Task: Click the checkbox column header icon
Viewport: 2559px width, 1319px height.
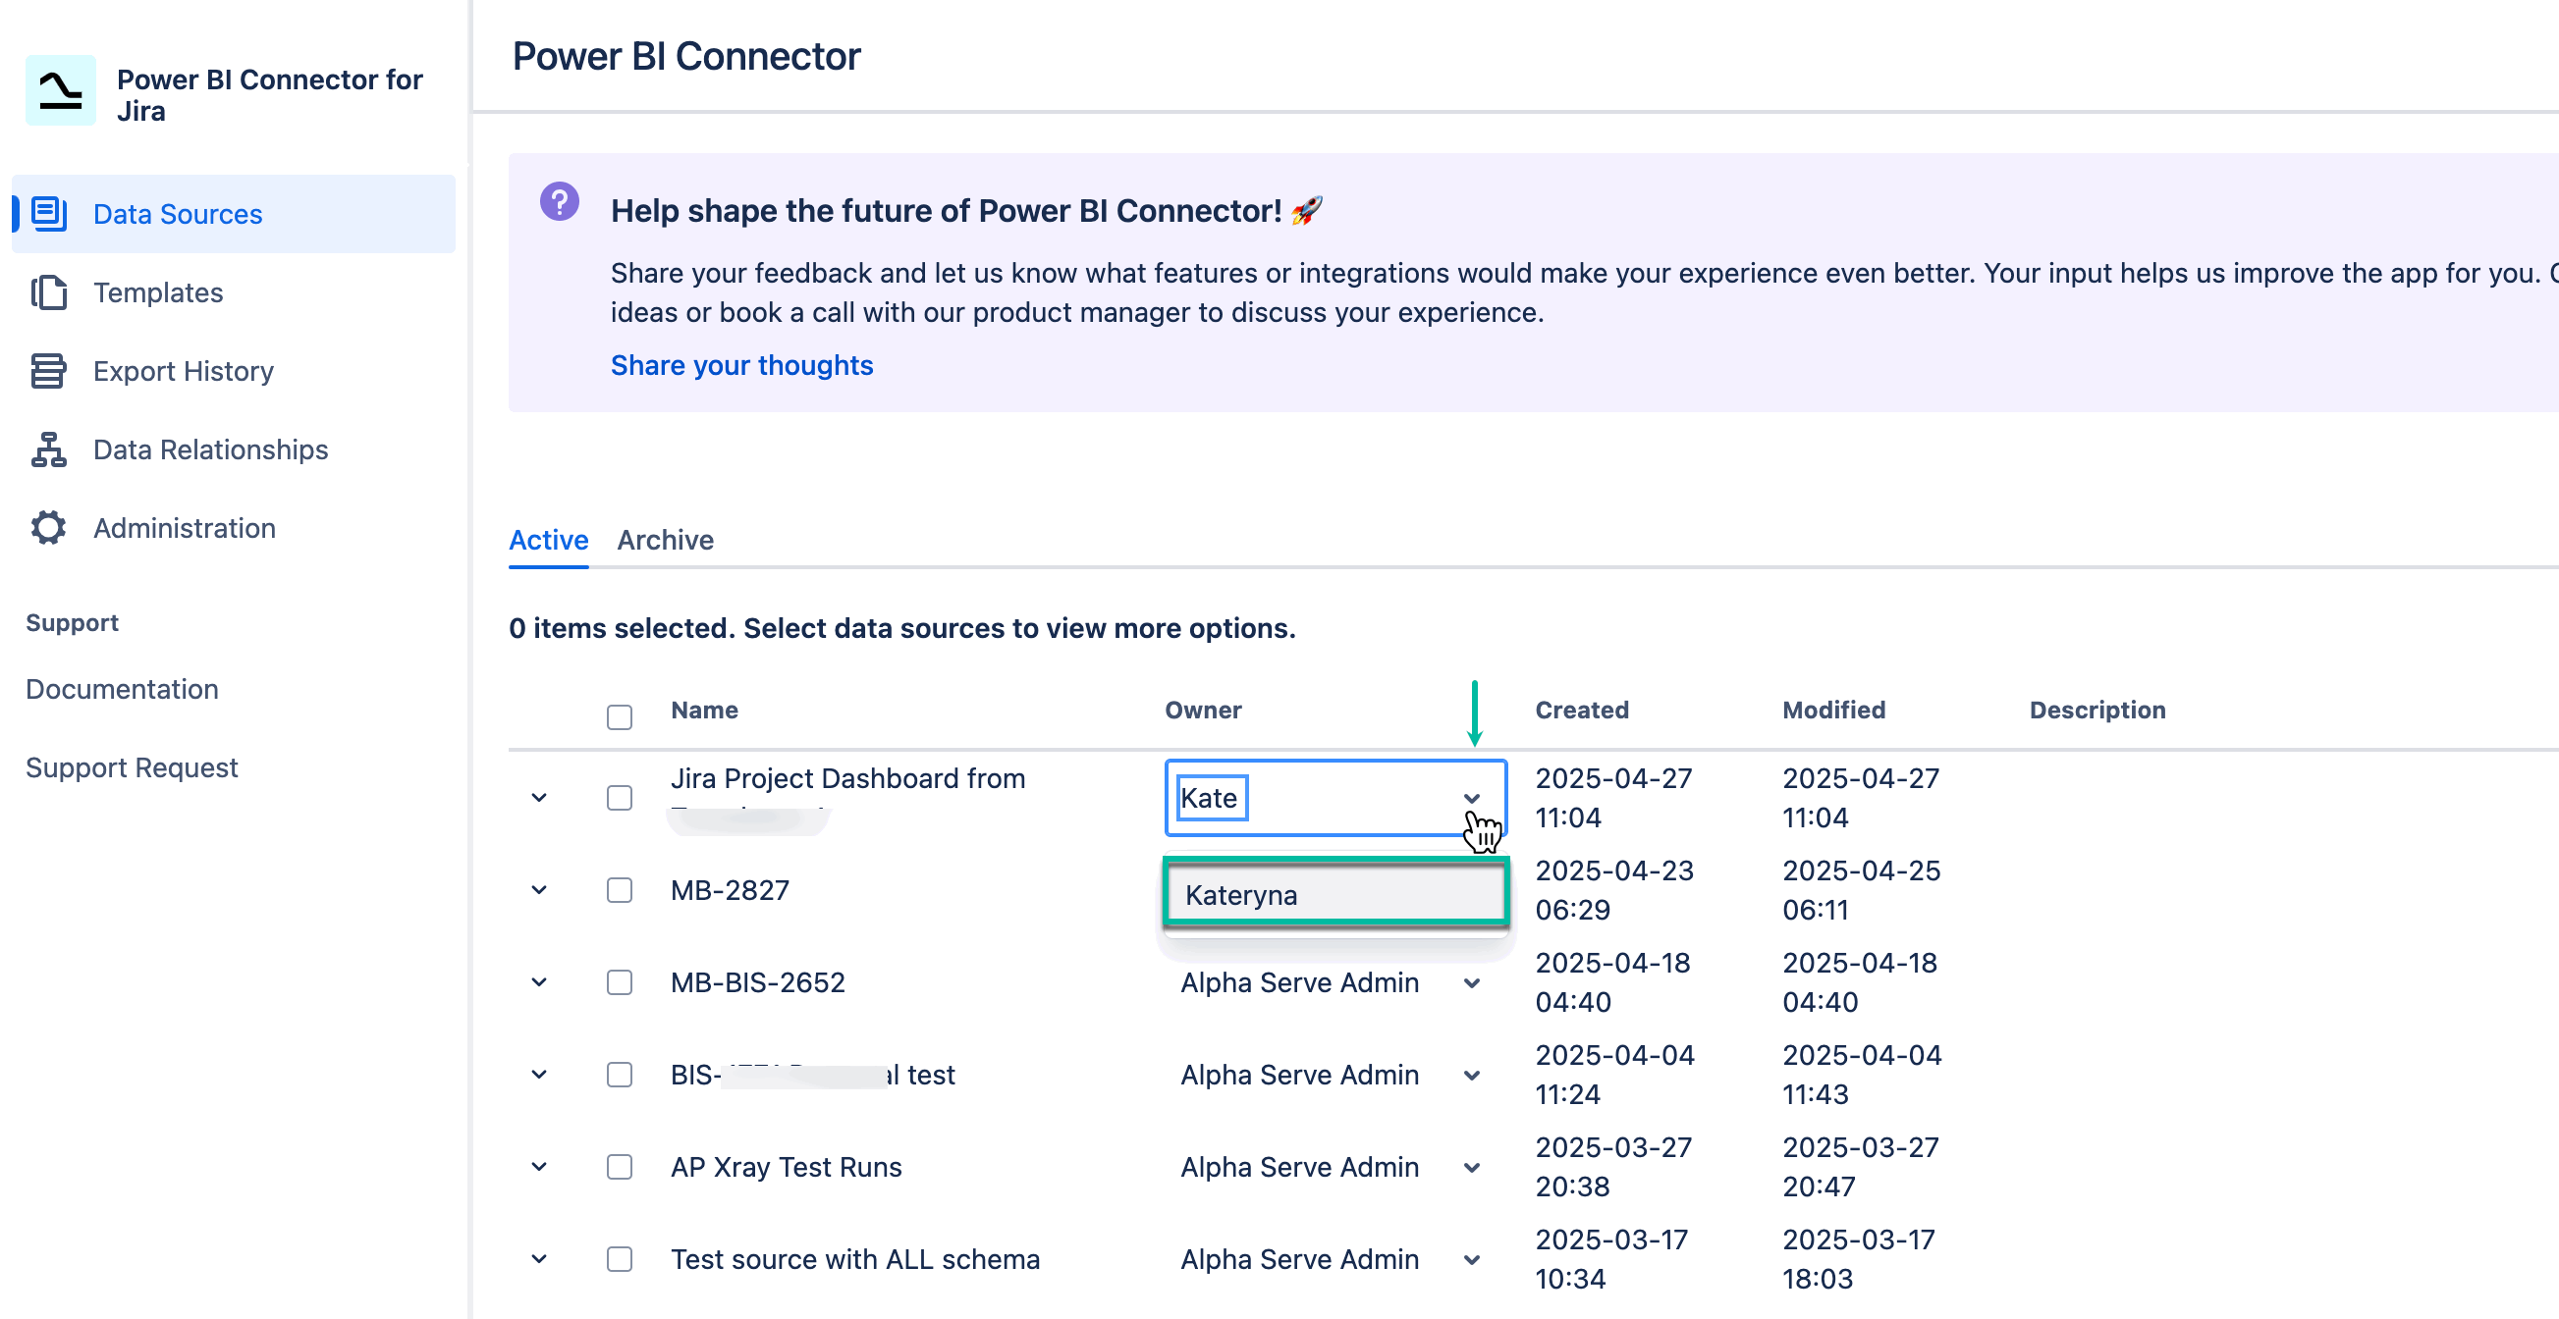Action: 619,715
